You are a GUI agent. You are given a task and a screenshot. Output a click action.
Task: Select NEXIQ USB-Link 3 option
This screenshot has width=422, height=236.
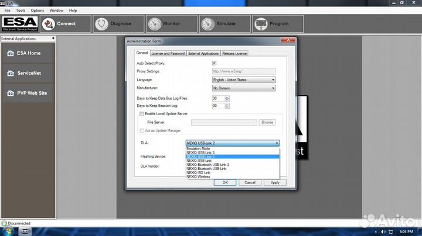[233, 152]
